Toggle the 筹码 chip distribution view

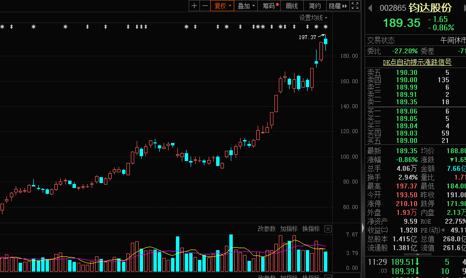[x=270, y=6]
